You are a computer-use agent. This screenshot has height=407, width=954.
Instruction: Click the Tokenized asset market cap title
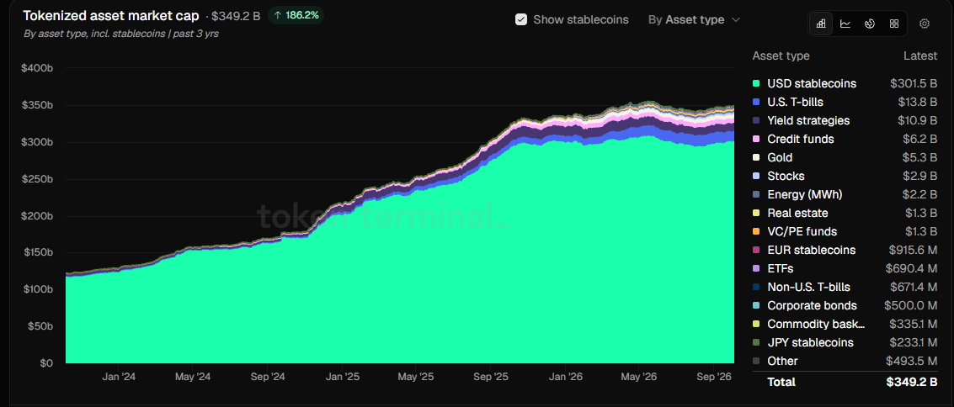pos(111,15)
